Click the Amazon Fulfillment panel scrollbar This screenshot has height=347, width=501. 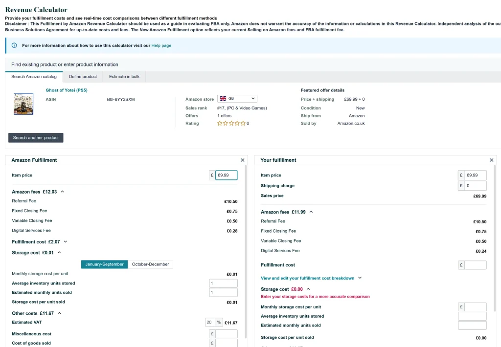tap(246, 252)
